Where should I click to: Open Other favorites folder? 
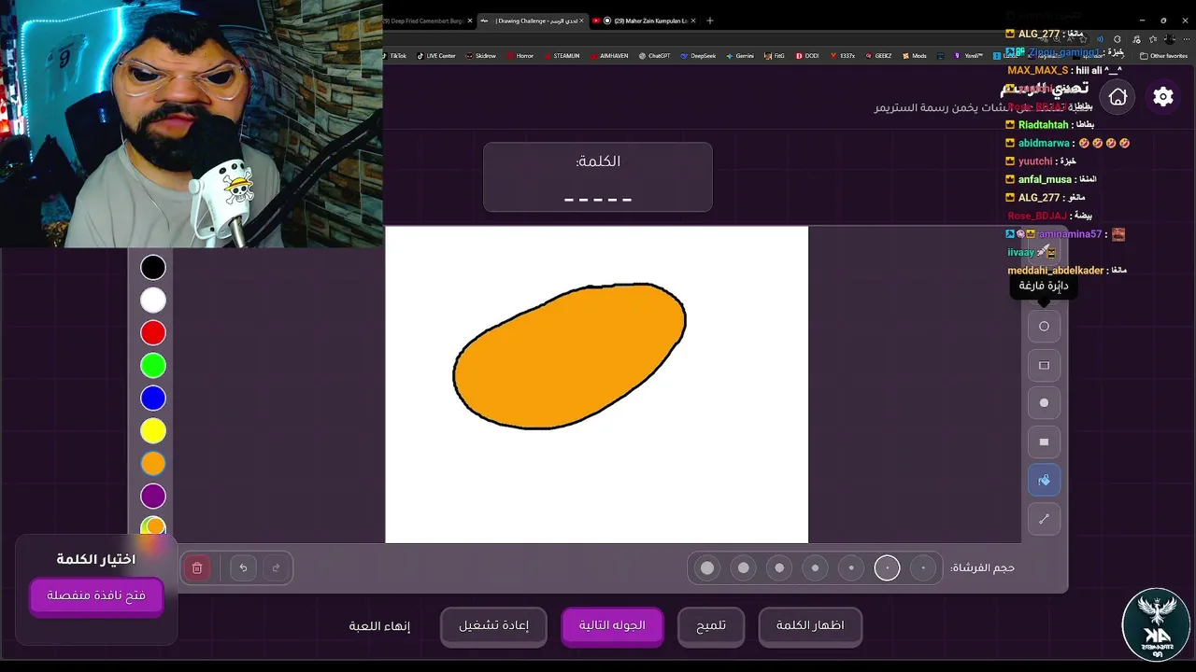pos(1163,56)
